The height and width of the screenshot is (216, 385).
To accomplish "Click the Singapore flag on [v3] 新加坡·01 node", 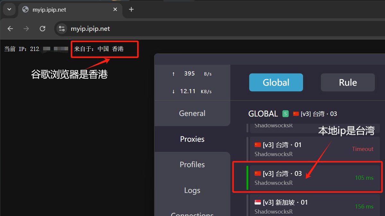I will click(x=258, y=202).
